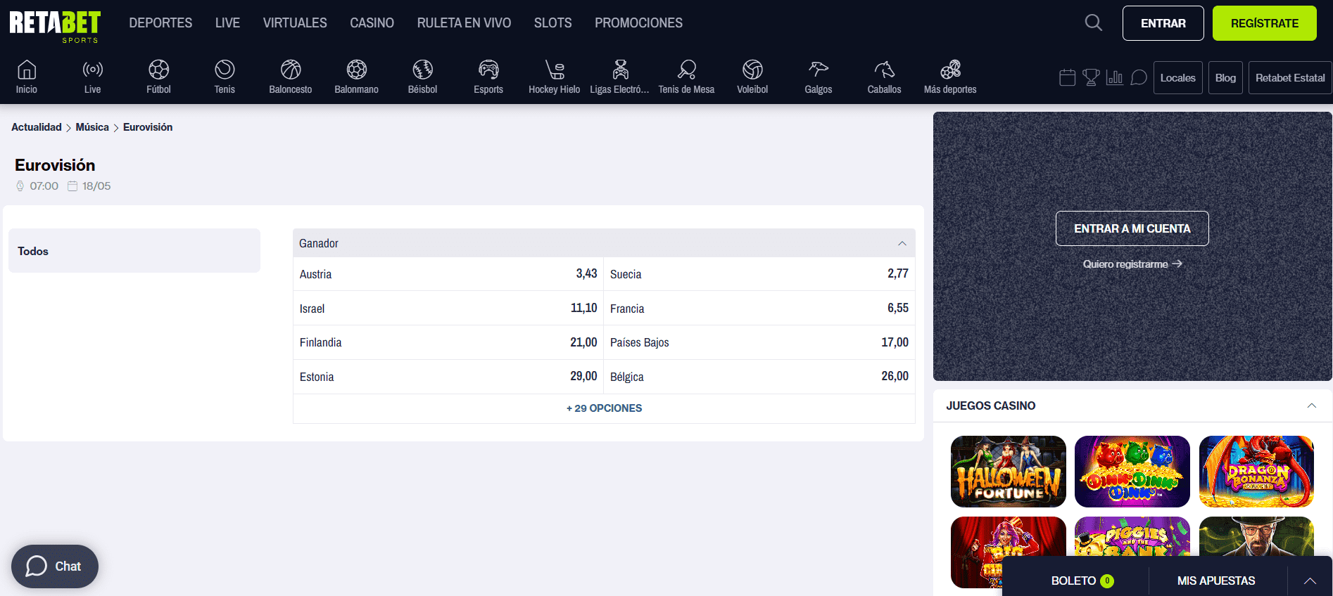This screenshot has width=1333, height=596.
Task: Open the Casino menu
Action: tap(372, 23)
